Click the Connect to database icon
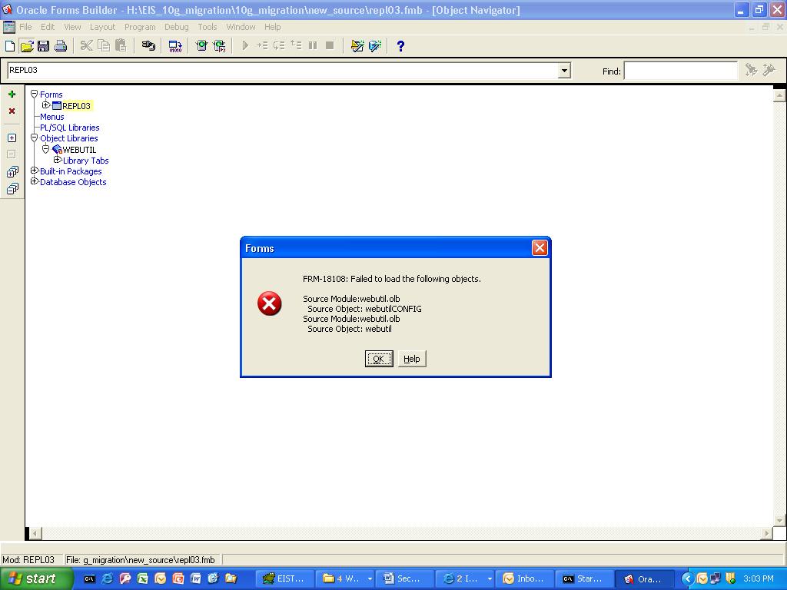The image size is (787, 590). [x=148, y=46]
